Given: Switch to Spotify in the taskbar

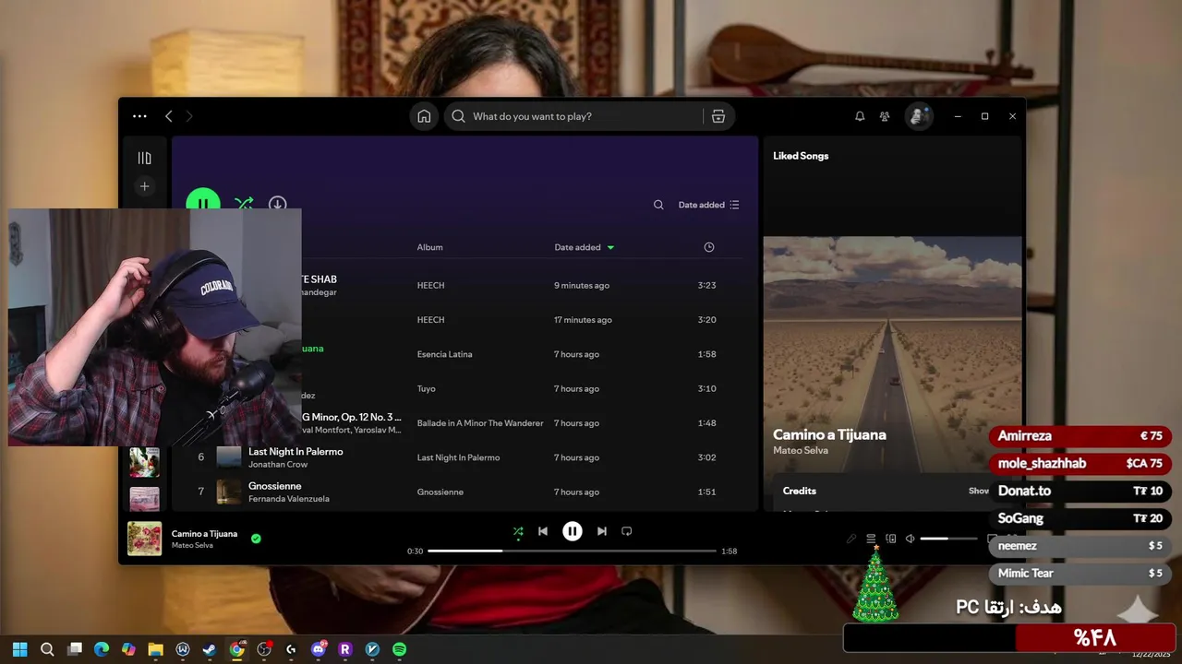Looking at the screenshot, I should coord(399,649).
